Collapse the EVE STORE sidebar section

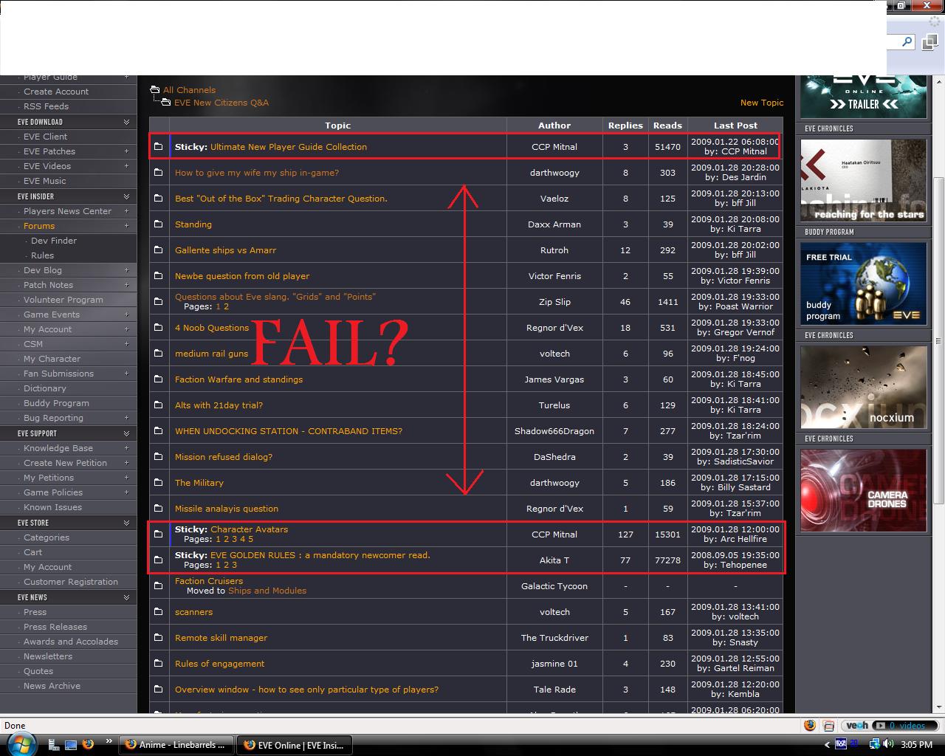point(126,523)
